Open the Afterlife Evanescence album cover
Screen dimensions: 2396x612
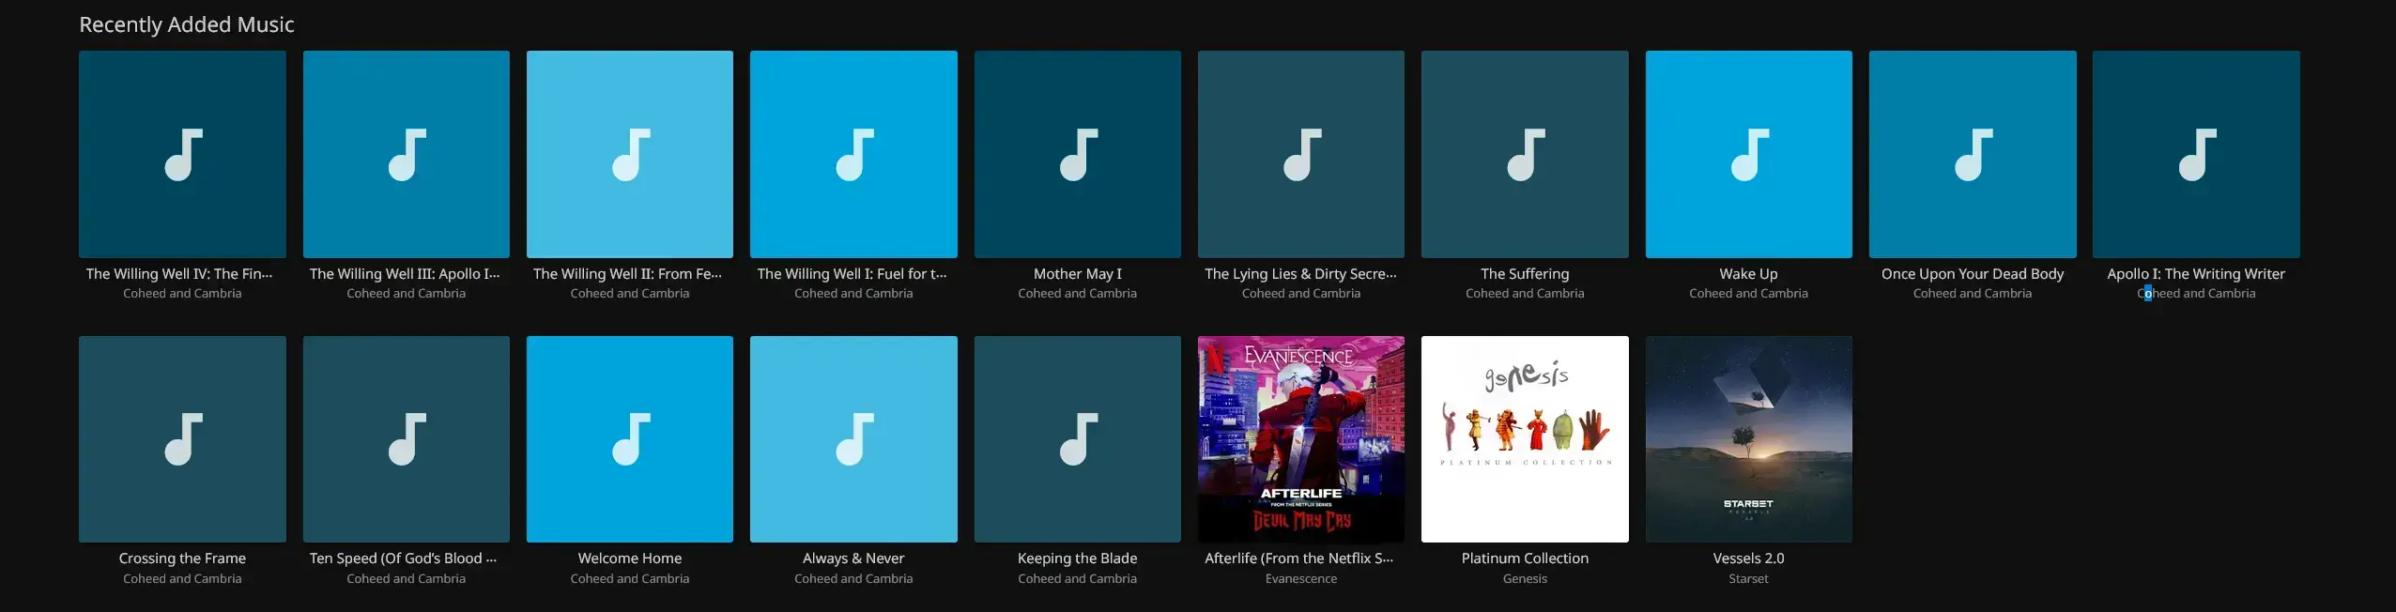pos(1300,438)
